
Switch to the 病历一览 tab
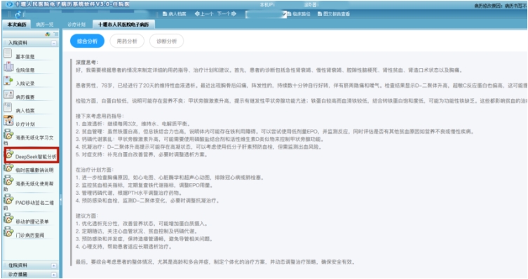click(44, 25)
